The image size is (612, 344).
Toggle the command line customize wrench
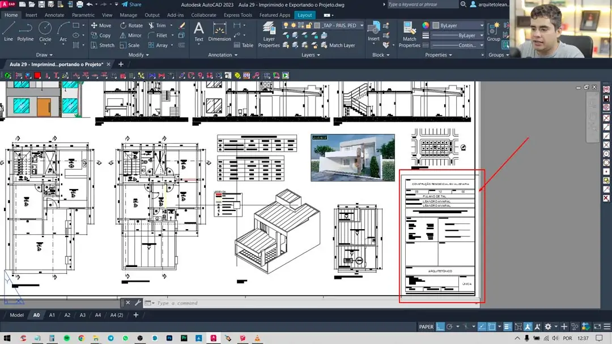137,303
